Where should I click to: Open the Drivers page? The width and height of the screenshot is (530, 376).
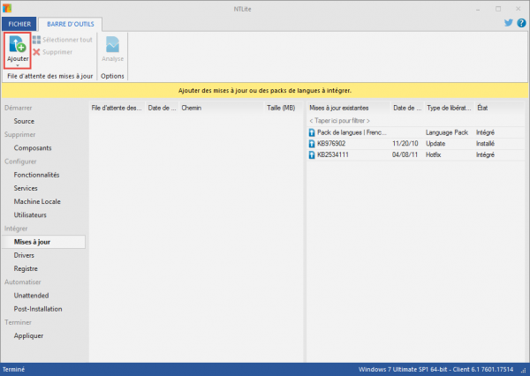[x=24, y=255]
